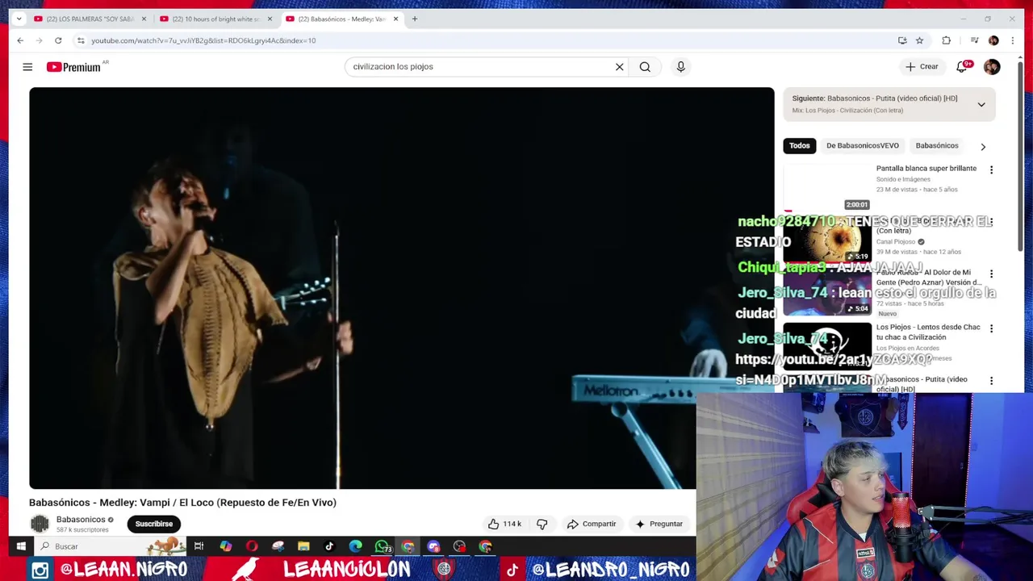Open Pantalla blanca super brillante video title
Viewport: 1033px width, 581px height.
coord(926,169)
